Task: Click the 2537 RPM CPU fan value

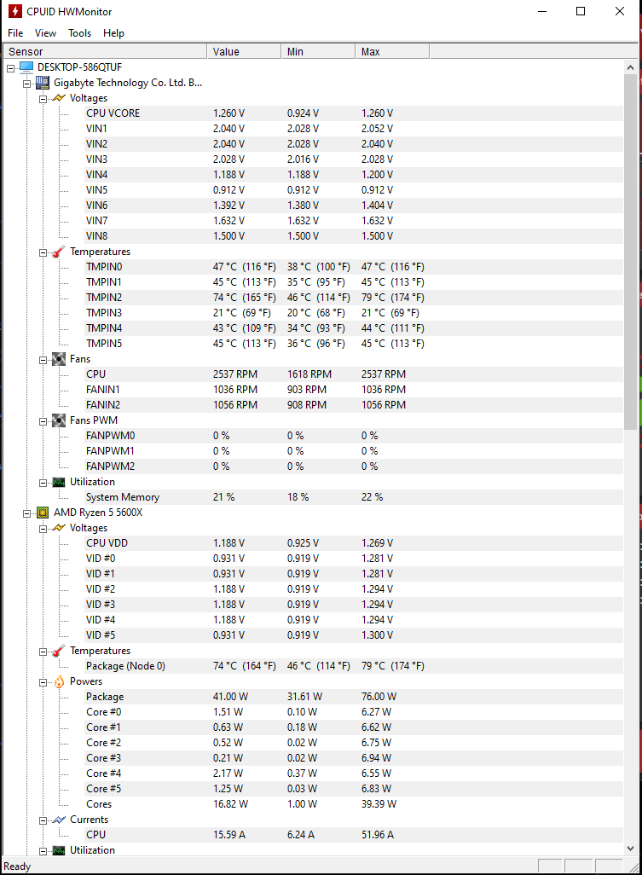Action: 234,374
